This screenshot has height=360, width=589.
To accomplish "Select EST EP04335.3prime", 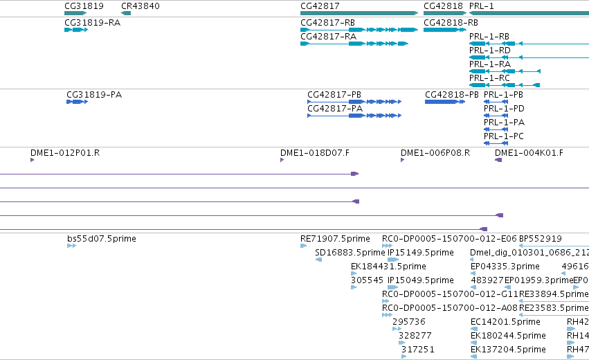I will coord(473,273).
